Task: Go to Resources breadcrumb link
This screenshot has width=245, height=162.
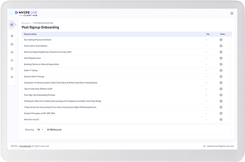Action: click(26, 23)
